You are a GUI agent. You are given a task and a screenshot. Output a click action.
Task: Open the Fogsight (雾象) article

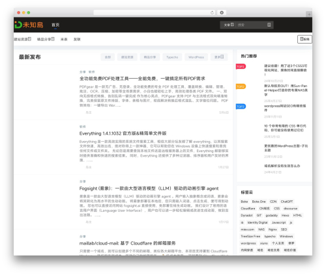149,189
